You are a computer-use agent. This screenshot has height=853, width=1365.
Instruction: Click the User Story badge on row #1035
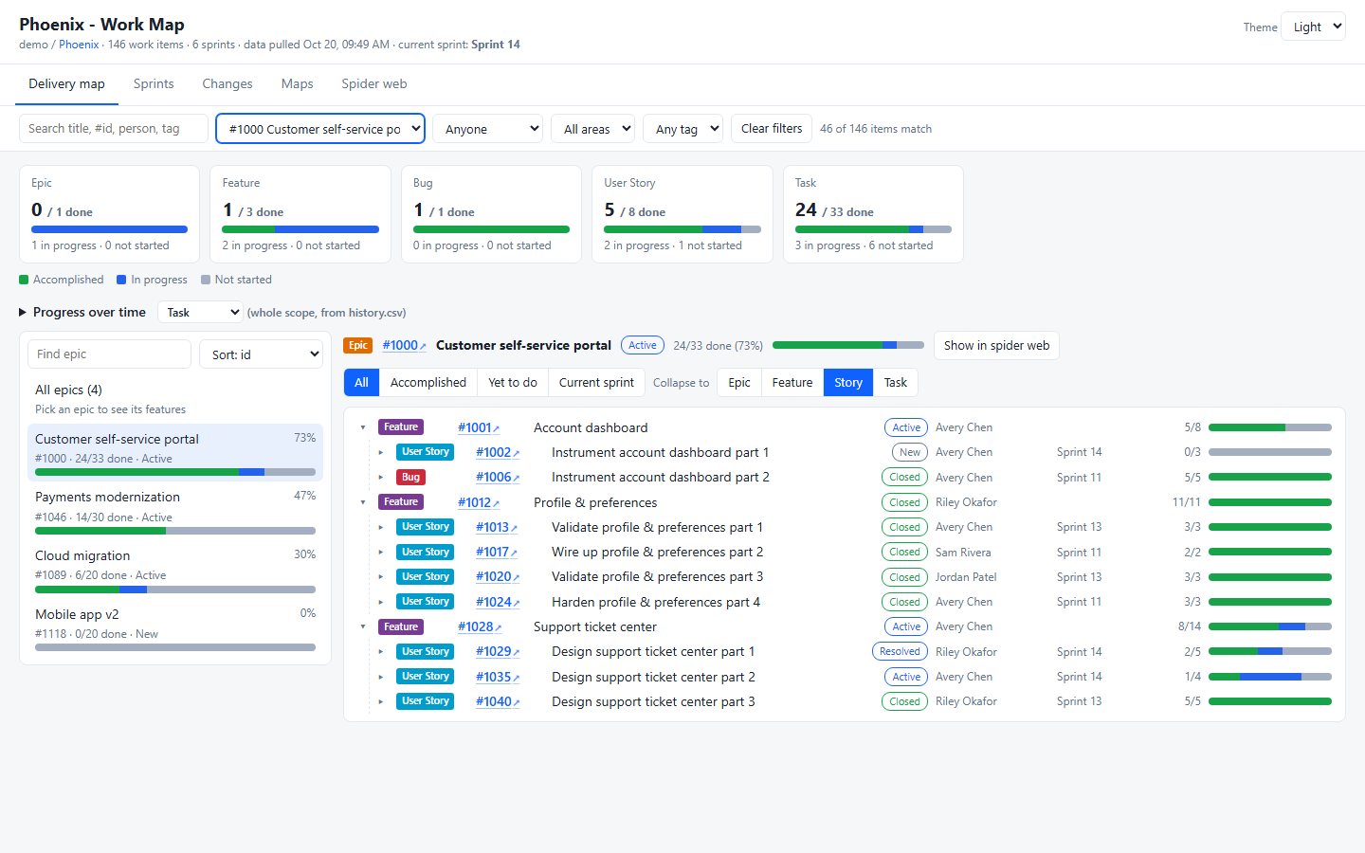tap(426, 677)
